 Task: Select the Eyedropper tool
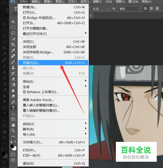[x=13, y=50]
